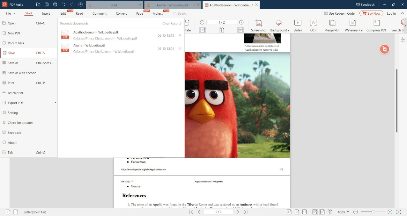Screen dimensions: 407x216
Task: Select Save as with encode
Action: coord(29,73)
